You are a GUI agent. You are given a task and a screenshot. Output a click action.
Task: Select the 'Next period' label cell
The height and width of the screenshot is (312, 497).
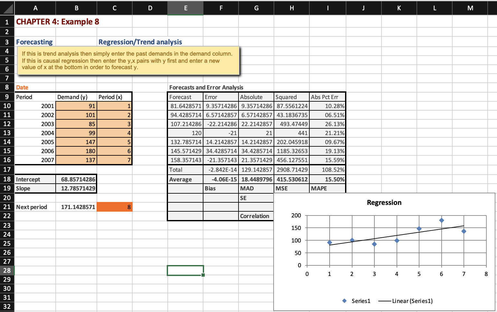pos(35,207)
